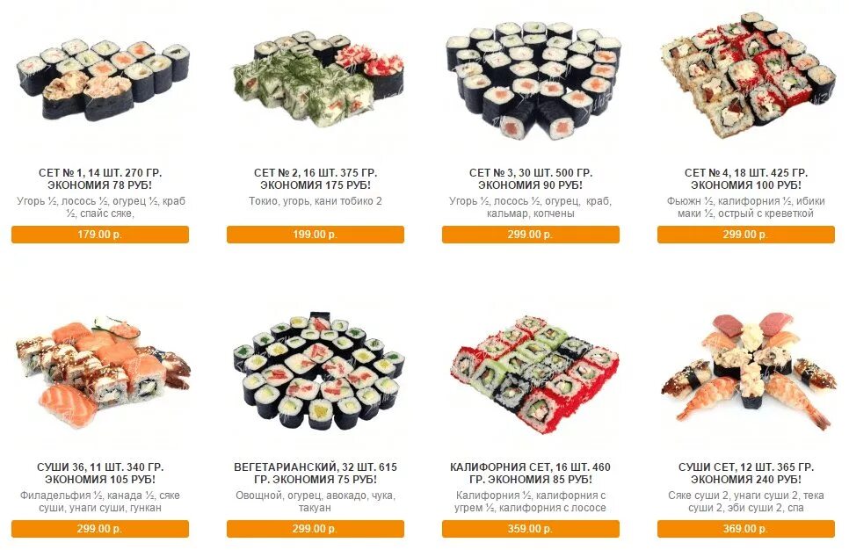Order Сет № 3 for 299.00 р.
The height and width of the screenshot is (550, 849).
(531, 235)
